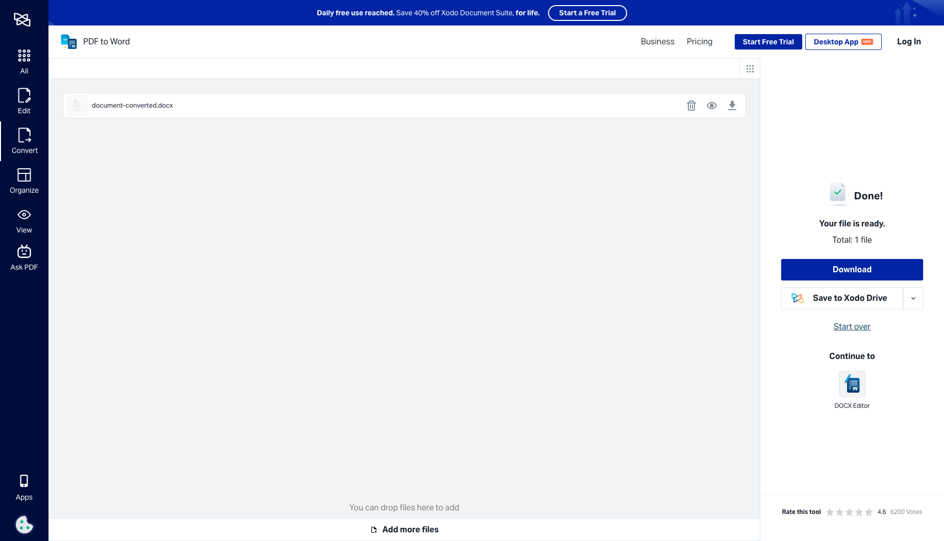Open the Edit tools in sidebar
The image size is (944, 541).
[x=24, y=101]
